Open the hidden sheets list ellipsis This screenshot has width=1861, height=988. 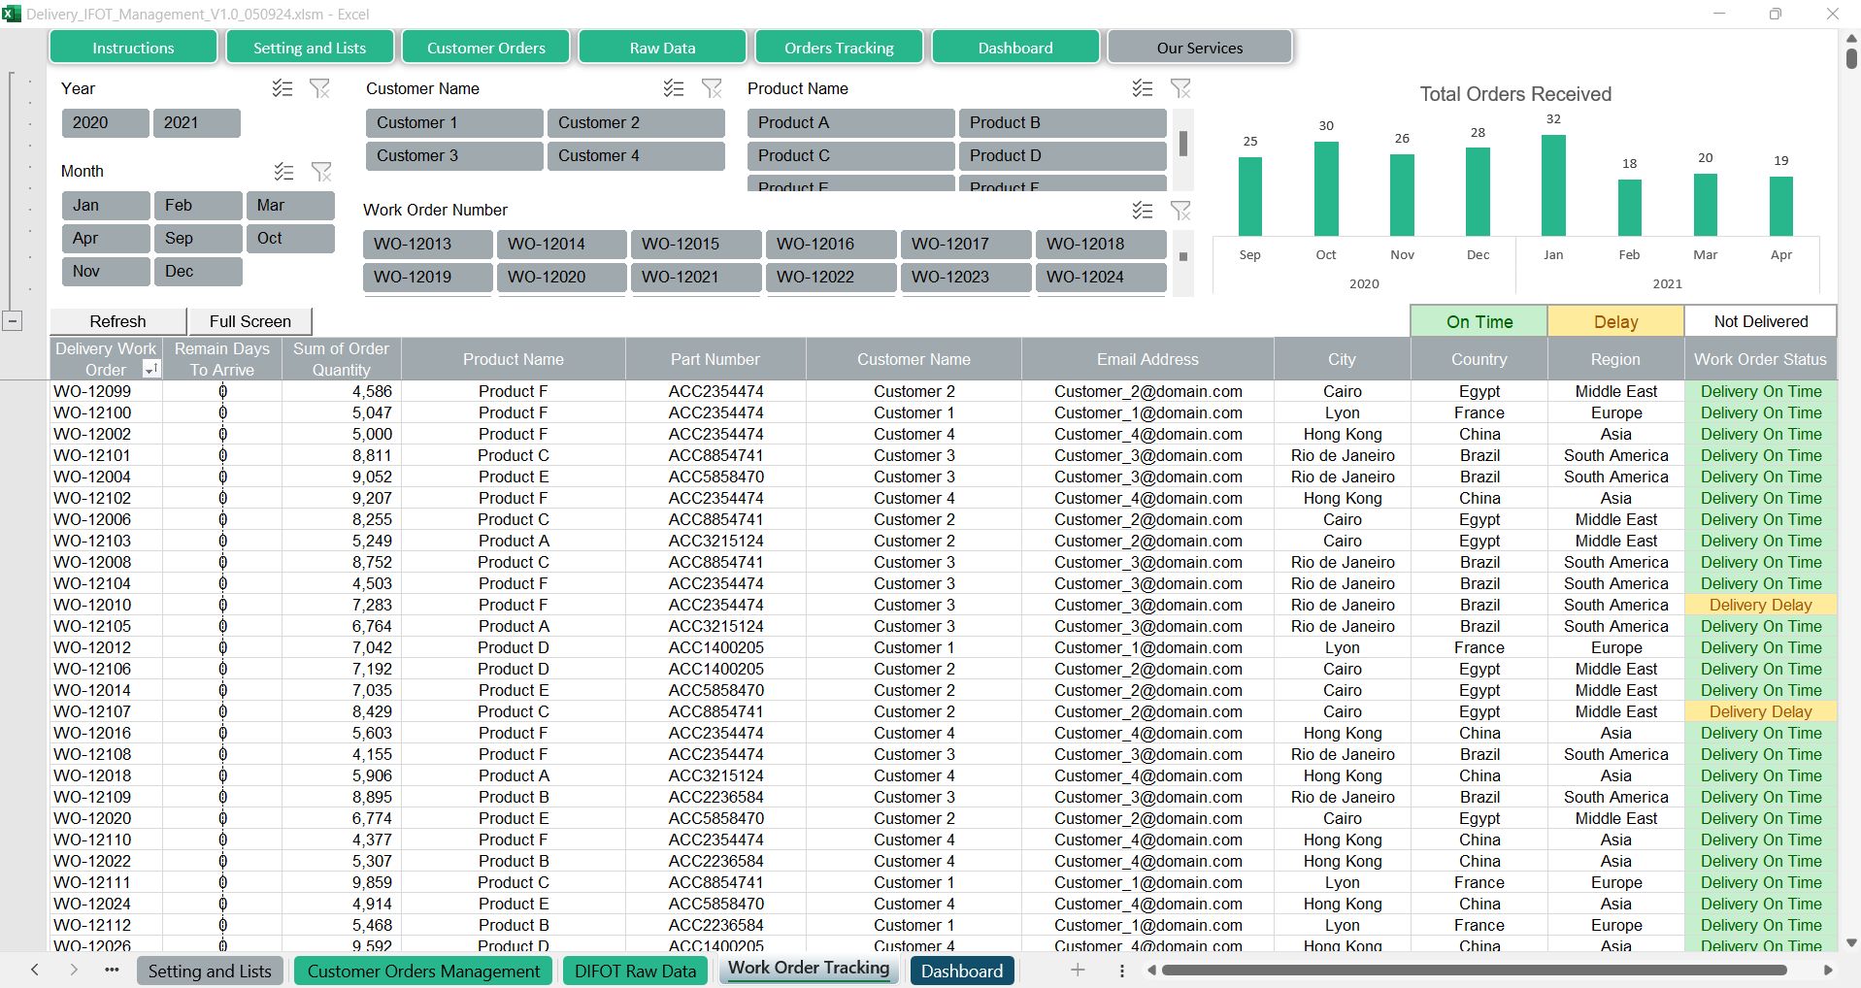click(x=112, y=971)
